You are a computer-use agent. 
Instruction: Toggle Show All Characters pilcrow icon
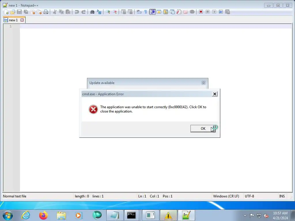coord(145,12)
